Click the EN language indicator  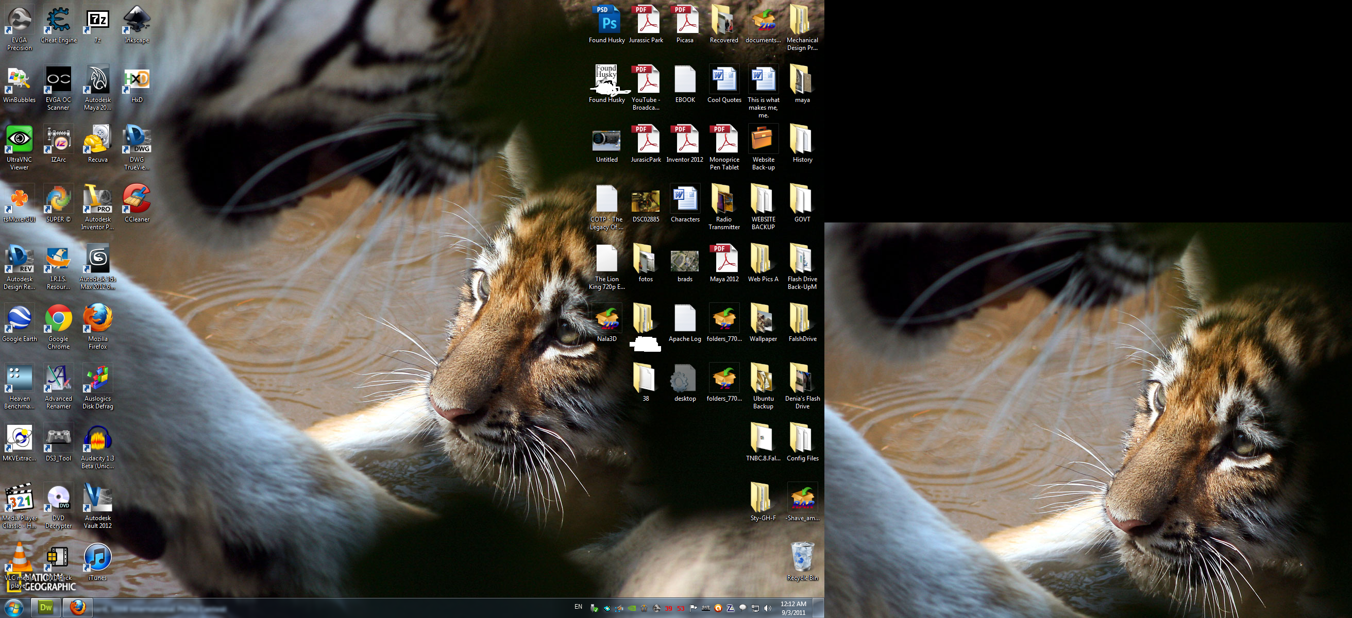click(578, 607)
